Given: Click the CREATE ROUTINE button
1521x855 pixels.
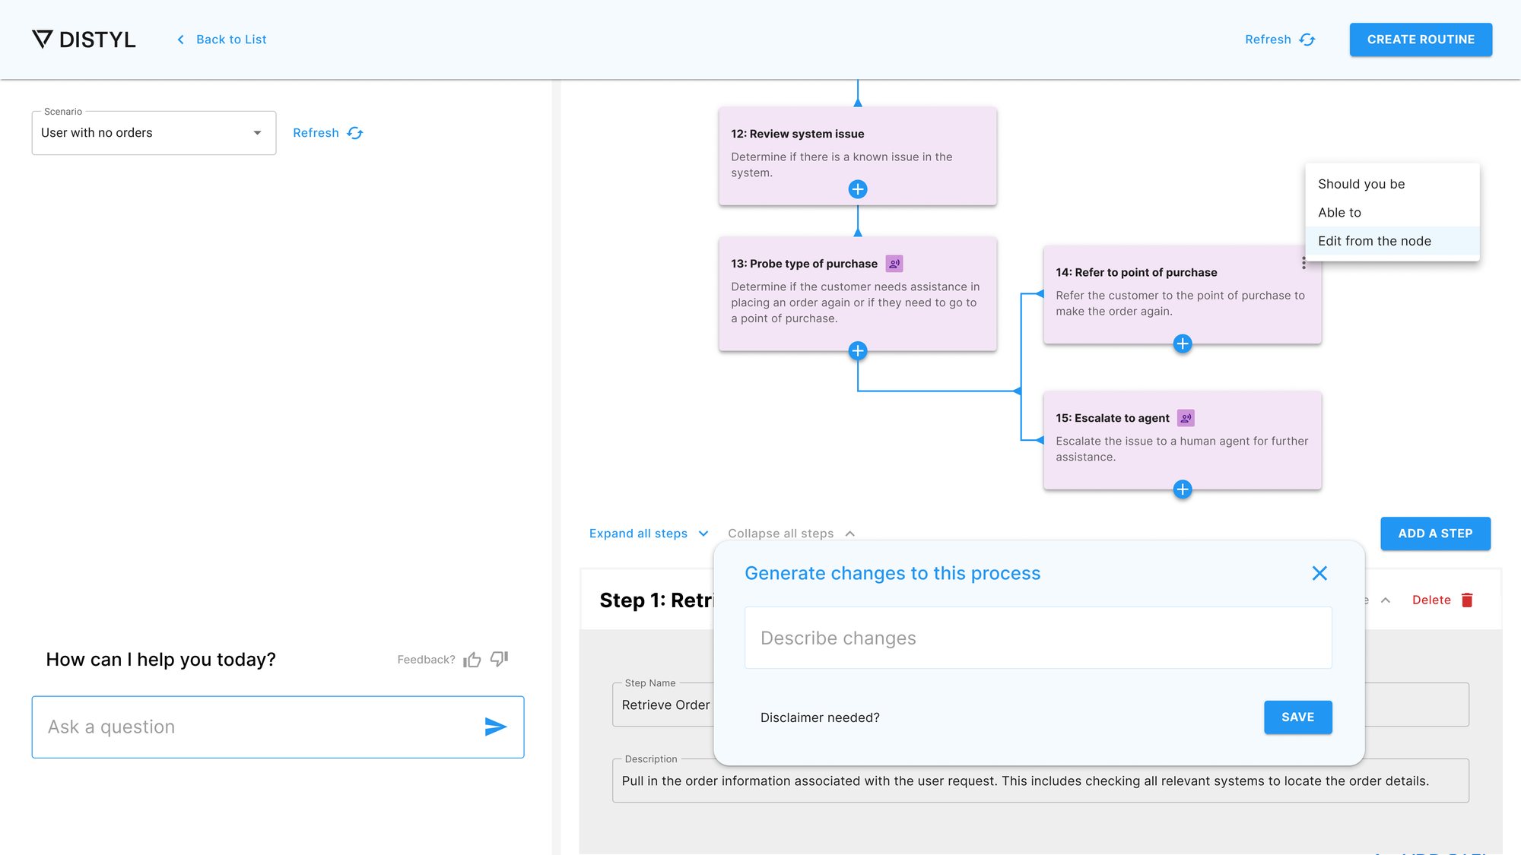Looking at the screenshot, I should [1421, 40].
